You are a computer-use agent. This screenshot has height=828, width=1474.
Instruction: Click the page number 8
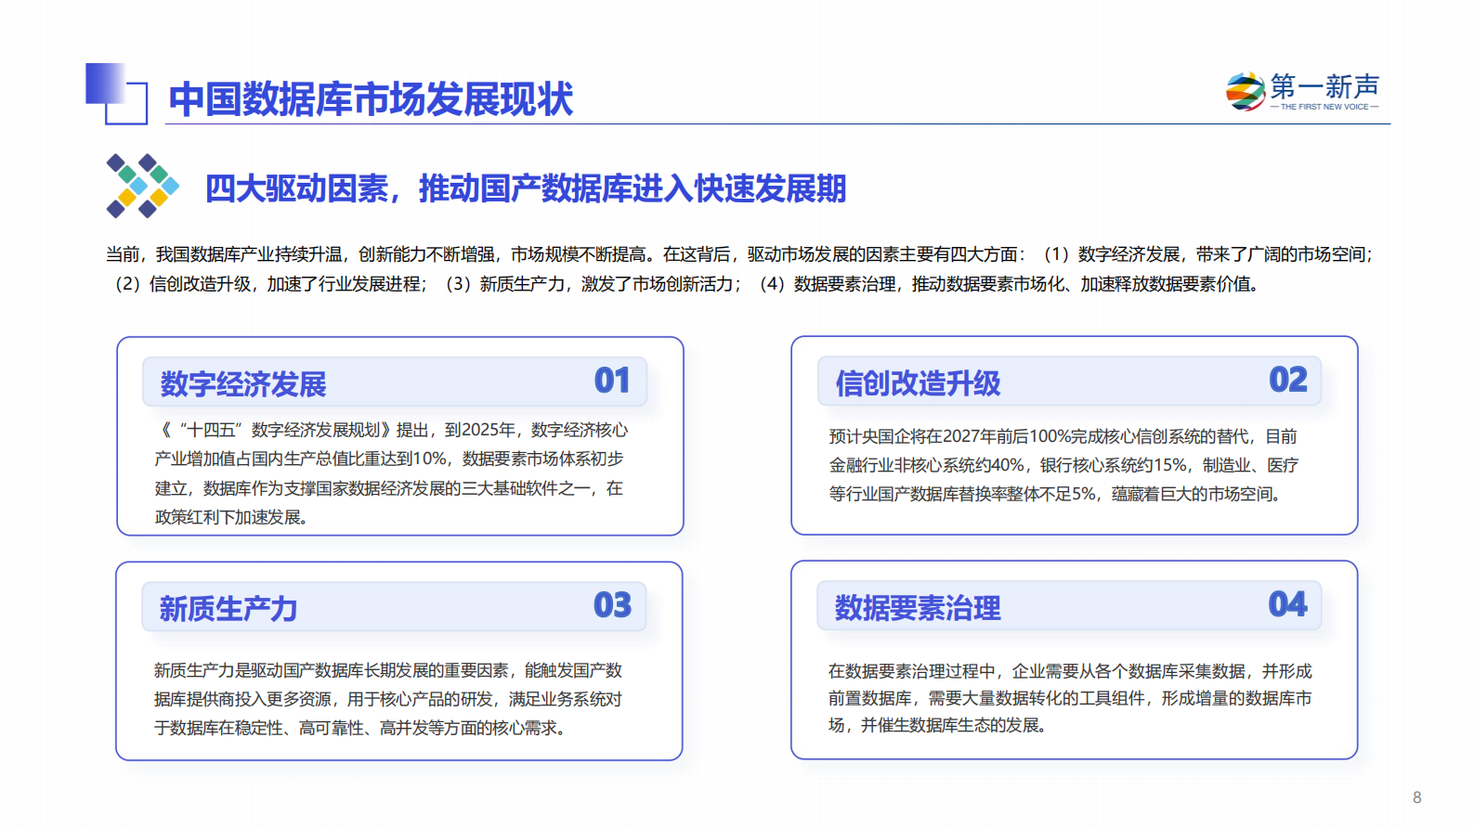[1416, 797]
